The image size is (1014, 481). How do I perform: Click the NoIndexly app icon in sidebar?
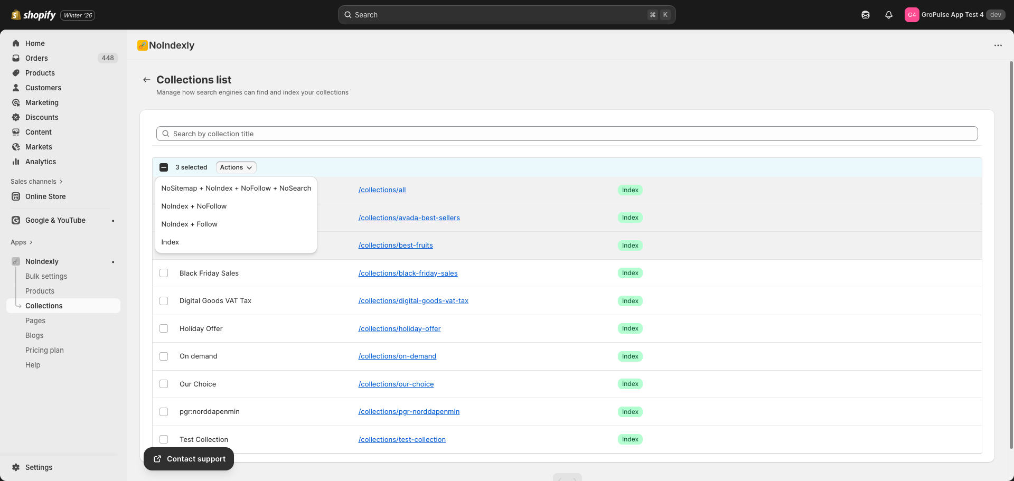point(15,261)
